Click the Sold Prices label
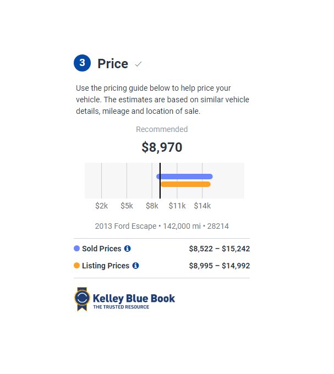Image resolution: width=334 pixels, height=374 pixels. coord(102,249)
